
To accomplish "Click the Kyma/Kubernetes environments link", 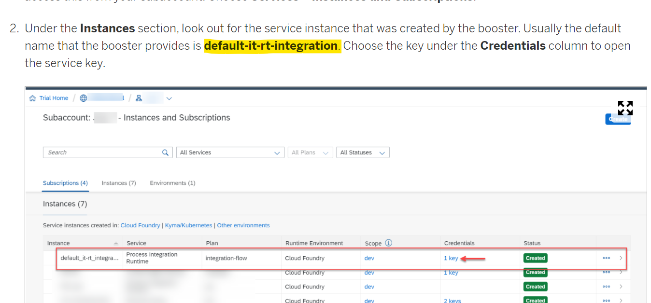I will (x=189, y=225).
